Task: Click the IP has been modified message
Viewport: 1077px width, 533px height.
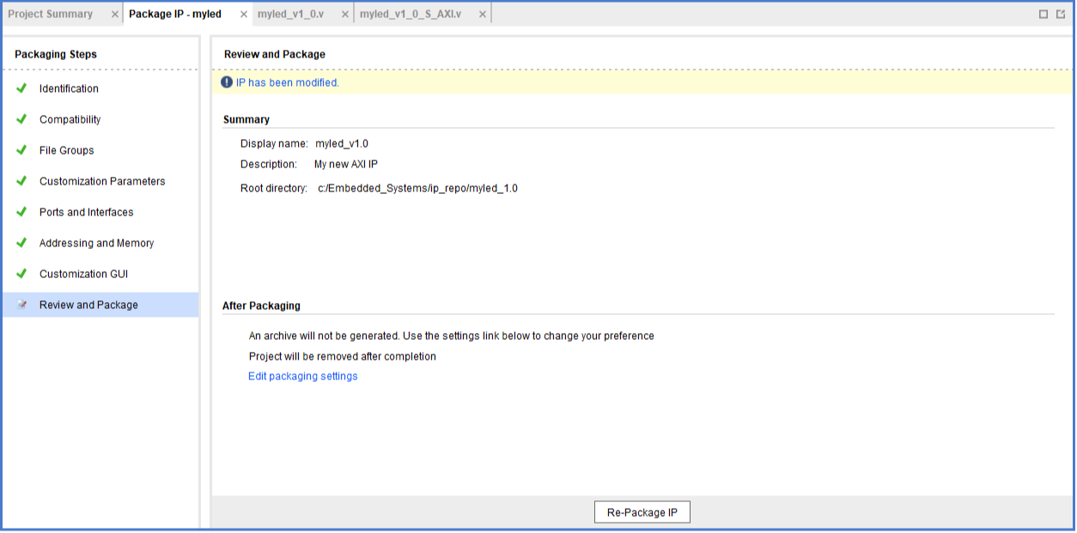Action: 288,82
